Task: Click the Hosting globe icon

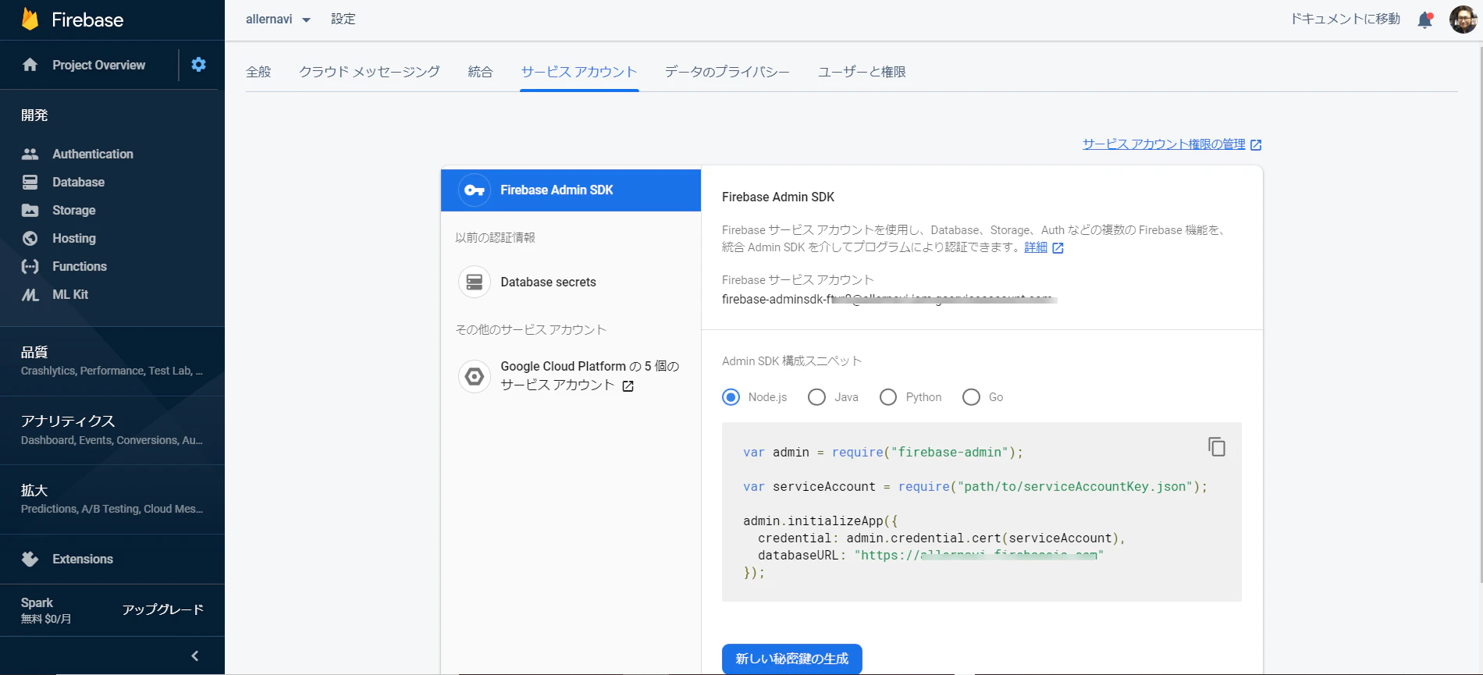Action: point(30,238)
